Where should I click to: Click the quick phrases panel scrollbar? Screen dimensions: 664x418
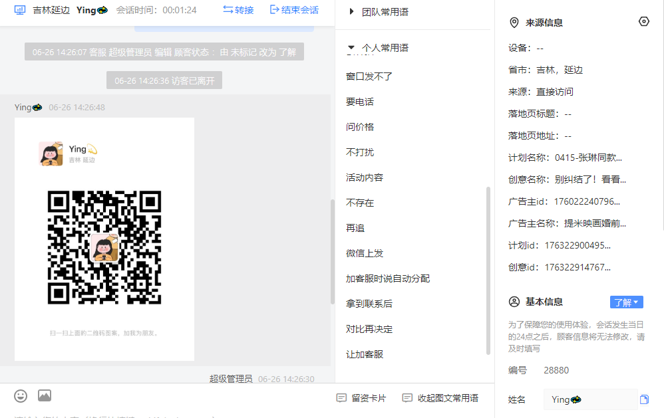tap(488, 270)
